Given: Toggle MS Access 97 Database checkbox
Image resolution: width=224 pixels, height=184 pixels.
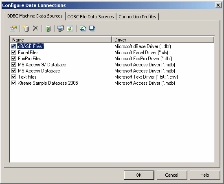Looking at the screenshot, I should (x=13, y=65).
